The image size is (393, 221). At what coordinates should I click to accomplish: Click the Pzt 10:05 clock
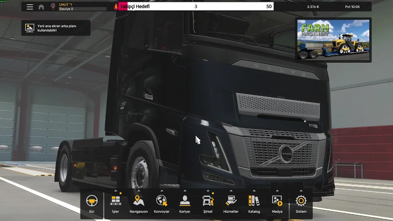(352, 7)
